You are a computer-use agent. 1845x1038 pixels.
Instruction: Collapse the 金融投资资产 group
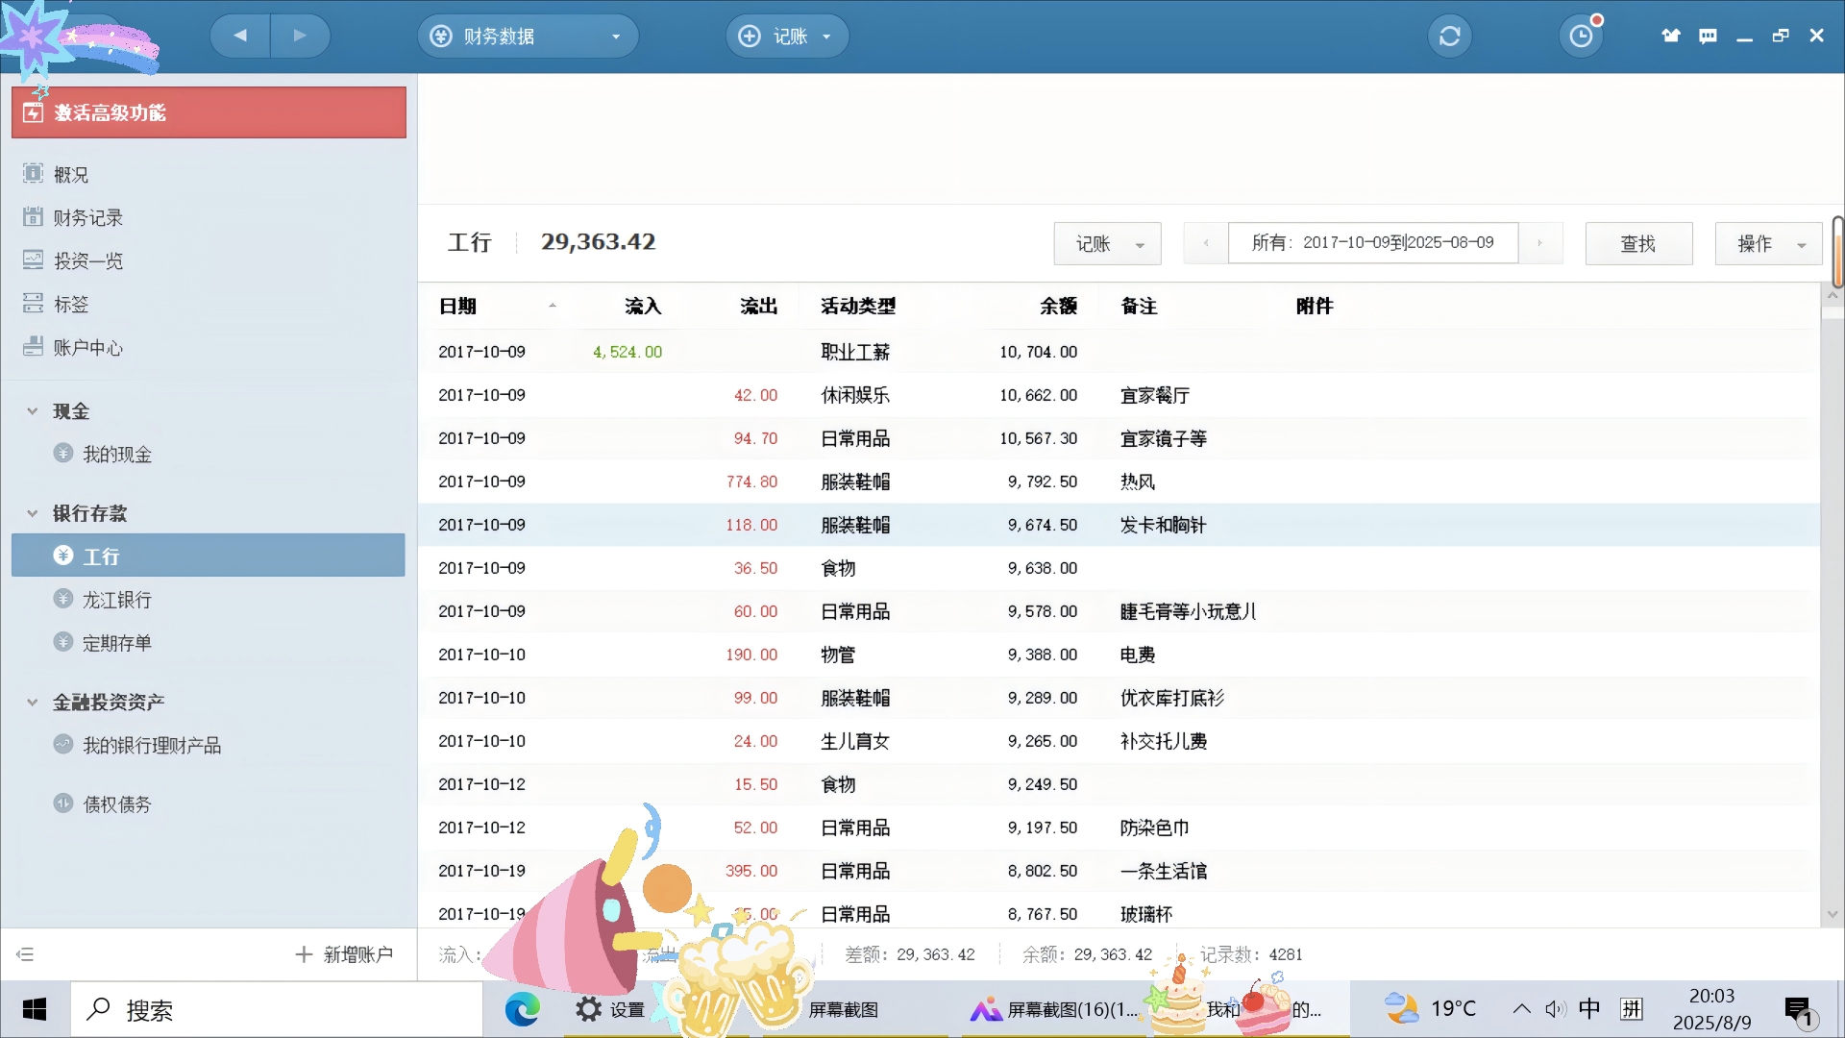(x=32, y=702)
